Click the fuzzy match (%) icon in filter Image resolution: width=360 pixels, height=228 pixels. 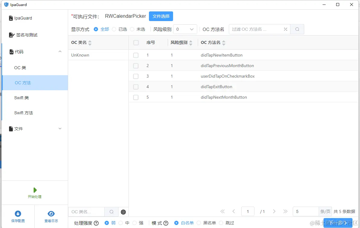[285, 29]
